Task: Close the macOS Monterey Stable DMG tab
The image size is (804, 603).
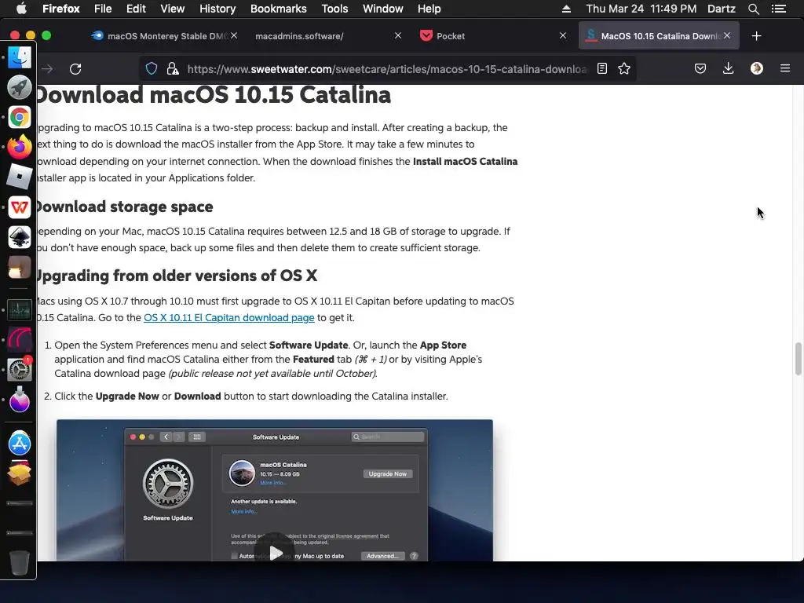Action: pos(234,36)
